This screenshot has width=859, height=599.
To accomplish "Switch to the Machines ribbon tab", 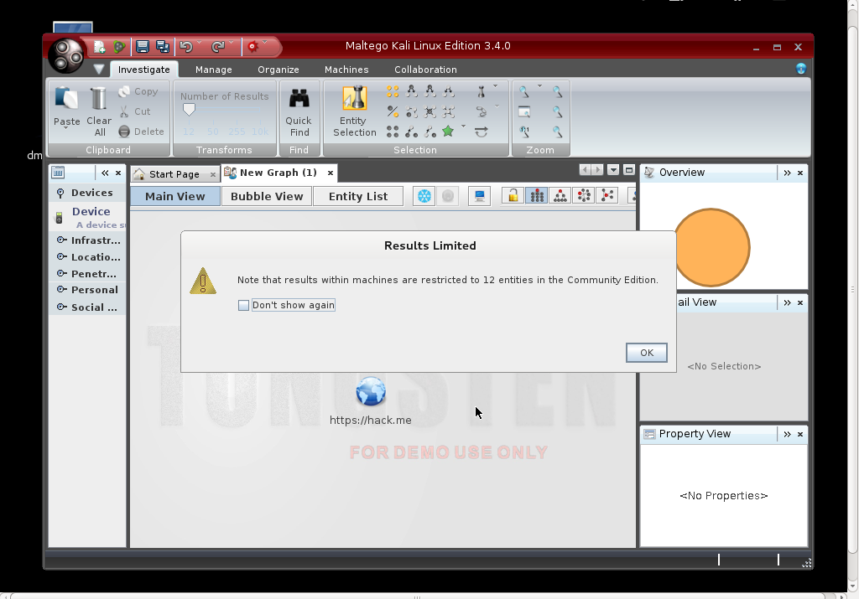I will [x=346, y=70].
